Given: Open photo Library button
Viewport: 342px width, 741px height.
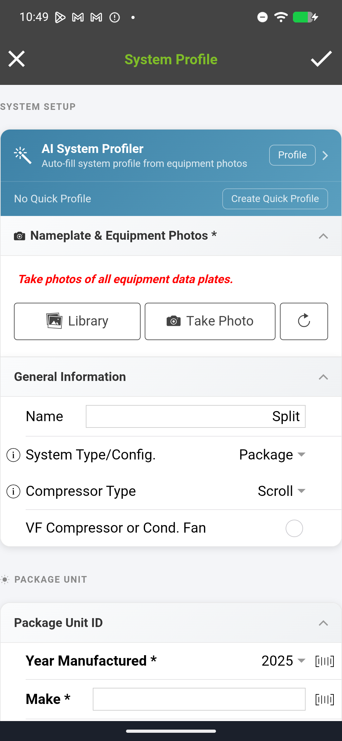Looking at the screenshot, I should pyautogui.click(x=77, y=321).
